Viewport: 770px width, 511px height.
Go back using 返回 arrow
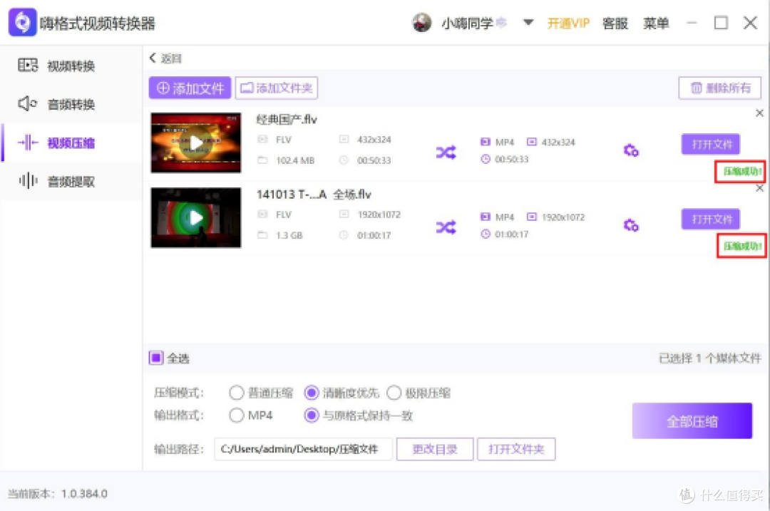165,58
